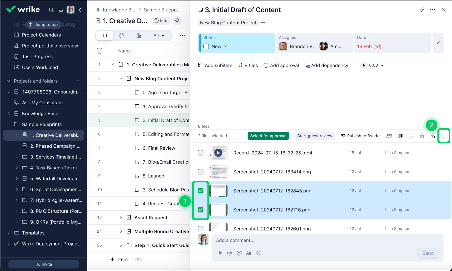This screenshot has width=452, height=271.
Task: Click the Select for approval button
Action: 268,136
